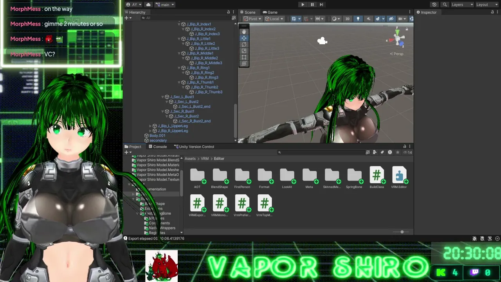
Task: Click the Step frame button
Action: (x=321, y=5)
